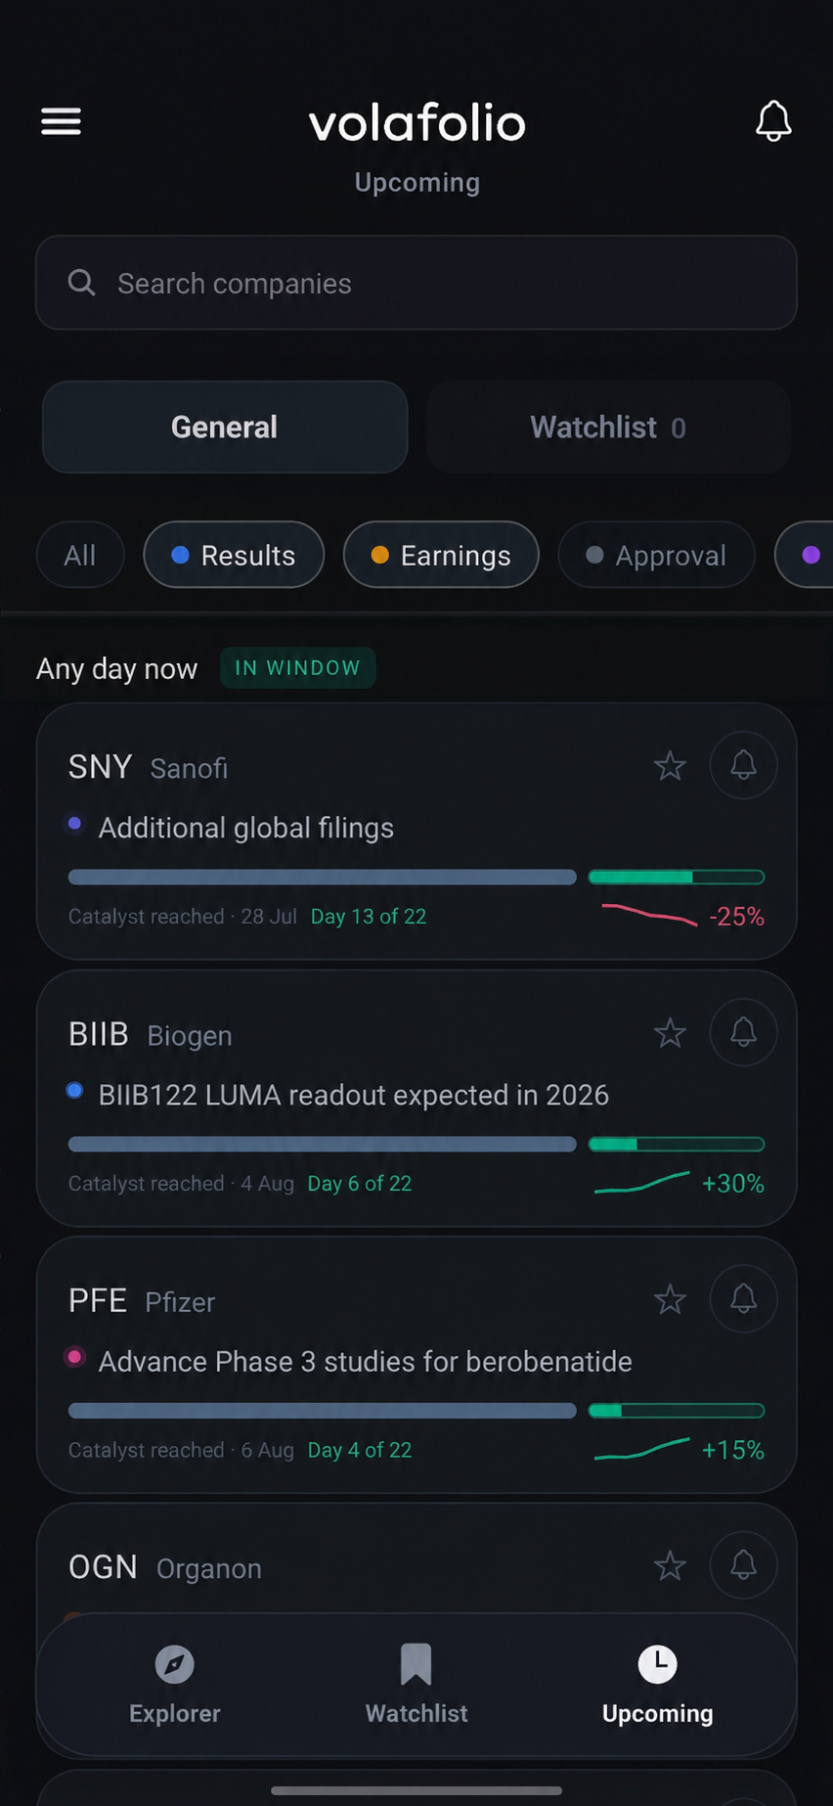Viewport: 833px width, 1806px height.
Task: Set alert bell for Biogen card
Action: [x=743, y=1032]
